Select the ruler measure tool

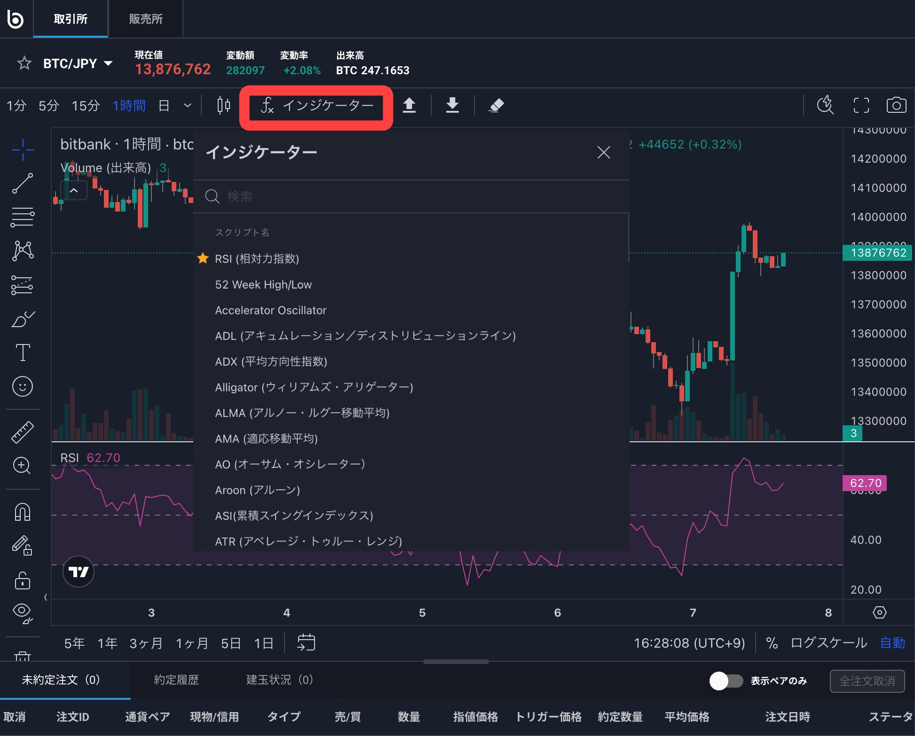tap(23, 432)
